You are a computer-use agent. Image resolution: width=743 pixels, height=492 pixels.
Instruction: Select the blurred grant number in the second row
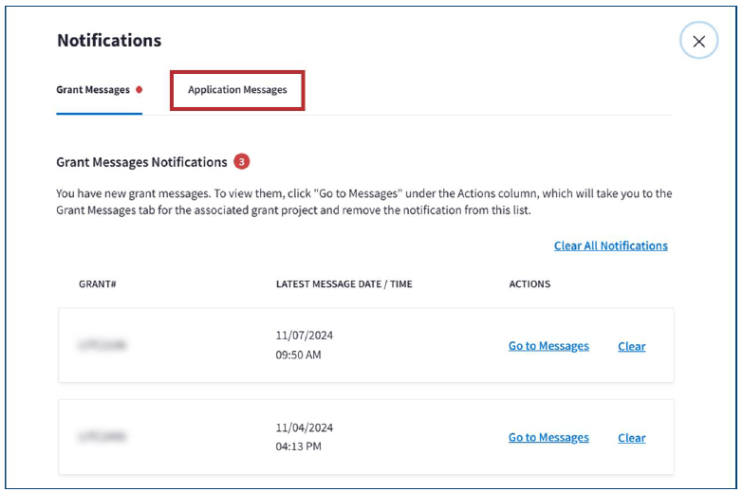tap(102, 438)
